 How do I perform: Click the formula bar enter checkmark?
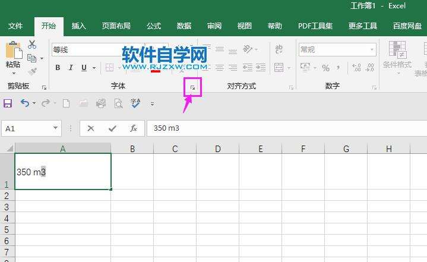(x=112, y=128)
